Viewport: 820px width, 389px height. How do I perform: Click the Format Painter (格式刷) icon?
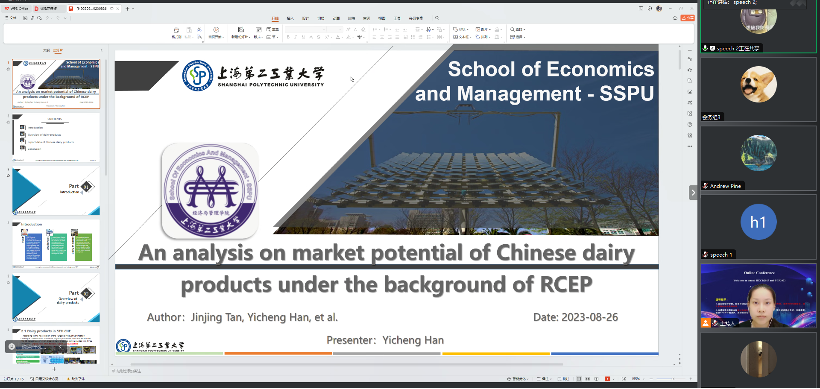pyautogui.click(x=176, y=30)
